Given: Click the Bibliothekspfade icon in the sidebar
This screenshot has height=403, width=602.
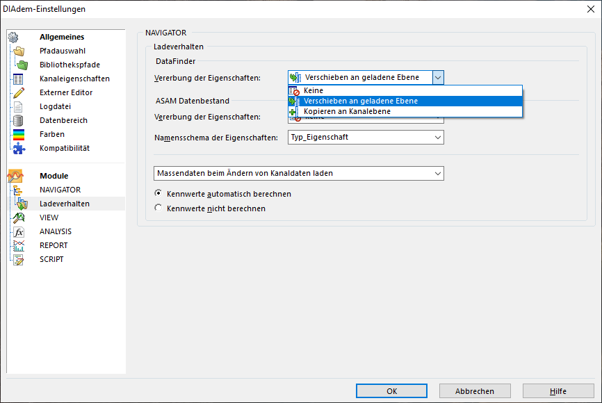Looking at the screenshot, I should 22,65.
